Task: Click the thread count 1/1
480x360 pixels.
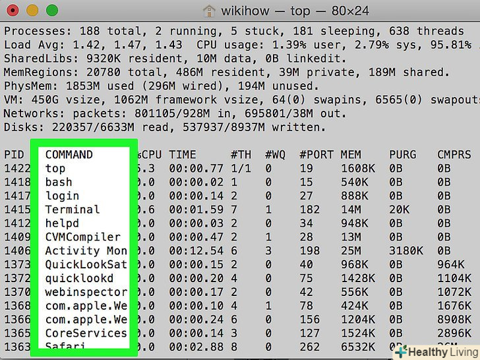Action: (241, 168)
